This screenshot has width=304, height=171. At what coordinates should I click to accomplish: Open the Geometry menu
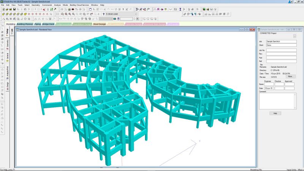click(36, 5)
